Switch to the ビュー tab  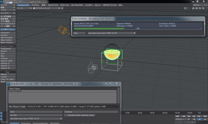[x=97, y=5]
